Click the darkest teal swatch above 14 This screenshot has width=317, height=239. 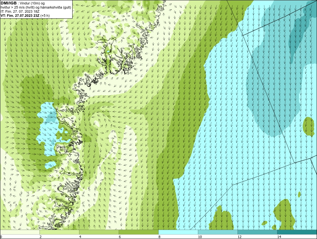tap(297, 232)
